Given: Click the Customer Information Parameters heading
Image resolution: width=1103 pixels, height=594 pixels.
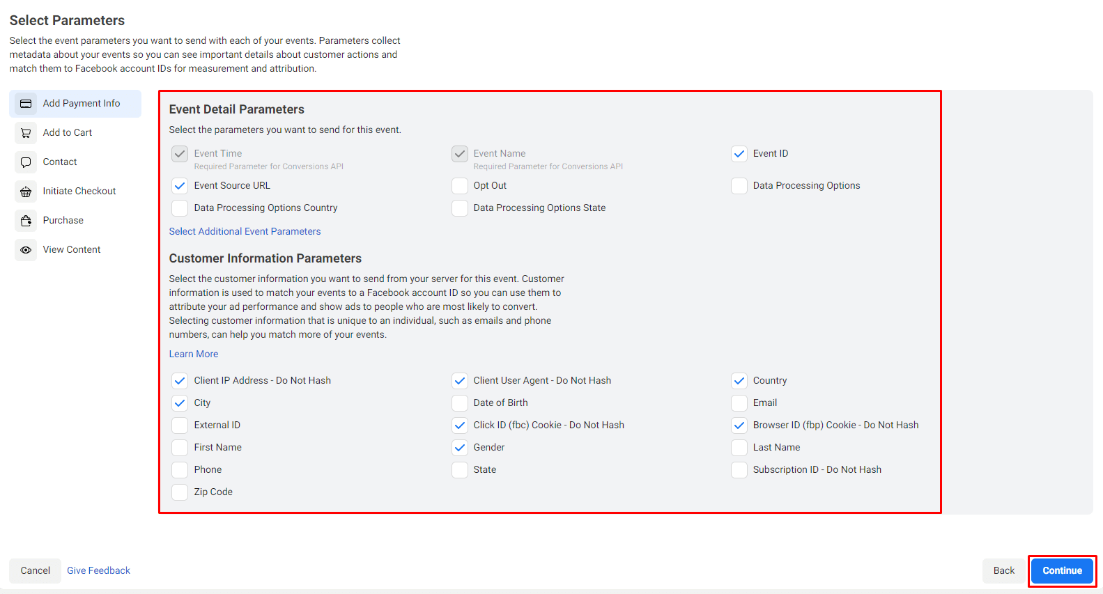Looking at the screenshot, I should [265, 258].
